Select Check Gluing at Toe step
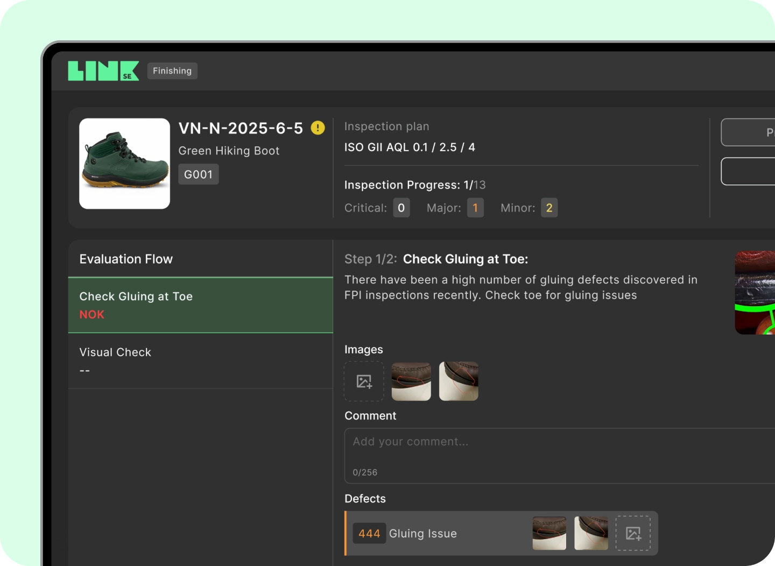This screenshot has height=566, width=775. [x=200, y=305]
